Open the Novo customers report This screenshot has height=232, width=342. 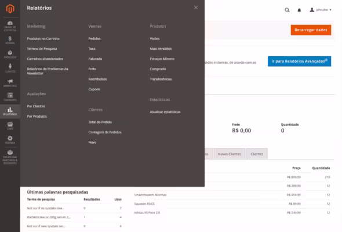[x=92, y=142]
